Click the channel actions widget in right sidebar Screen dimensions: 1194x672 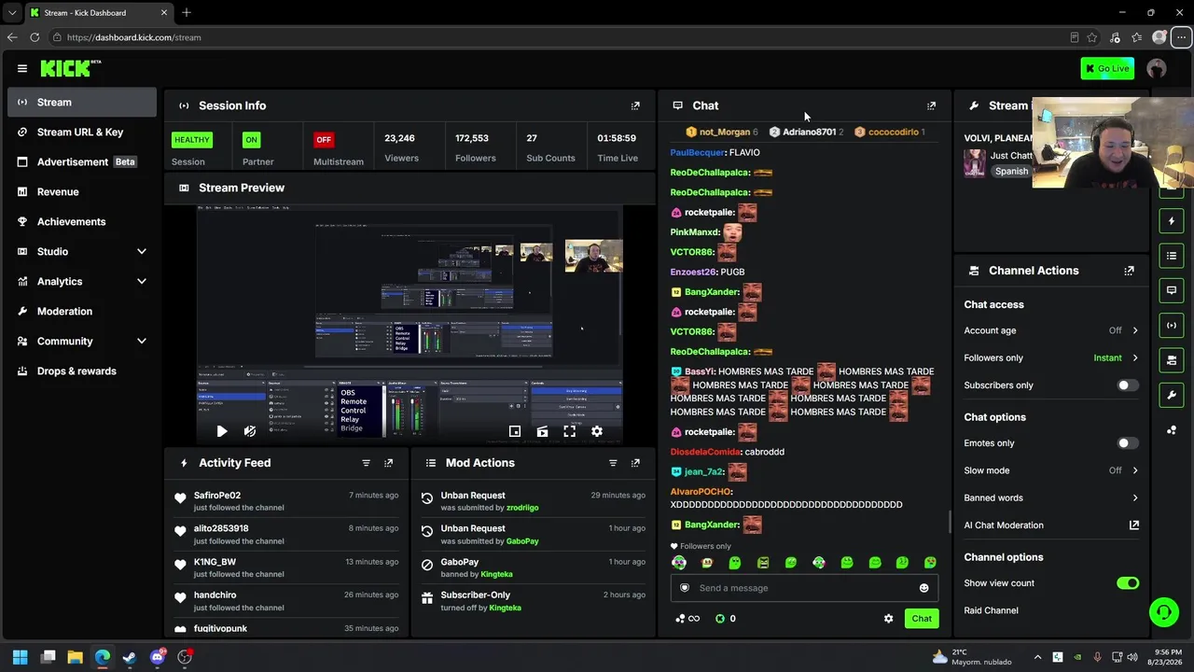[1172, 360]
